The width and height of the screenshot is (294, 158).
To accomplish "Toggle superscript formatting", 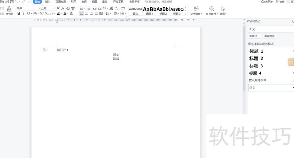I will click(42, 13).
